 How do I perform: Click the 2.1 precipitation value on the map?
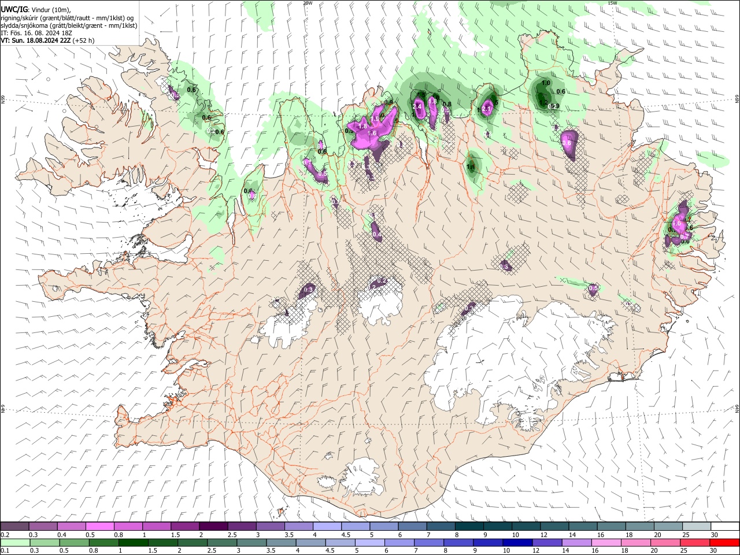coord(486,109)
